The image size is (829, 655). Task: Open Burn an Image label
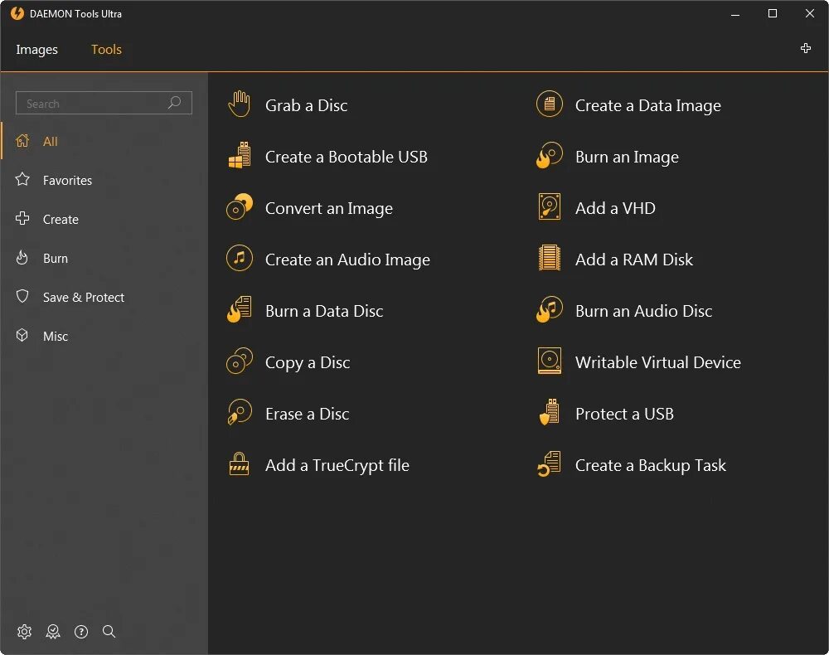pos(627,157)
